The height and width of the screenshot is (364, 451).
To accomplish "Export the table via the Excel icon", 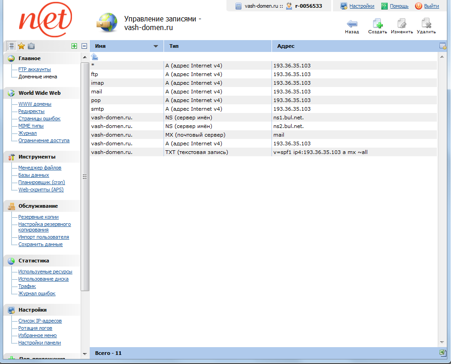I will [442, 353].
